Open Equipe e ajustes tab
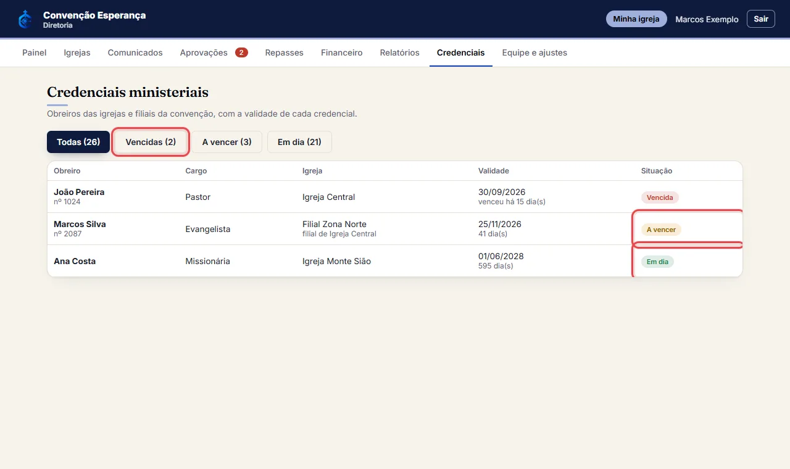Screen dimensions: 790x469 pyautogui.click(x=534, y=52)
